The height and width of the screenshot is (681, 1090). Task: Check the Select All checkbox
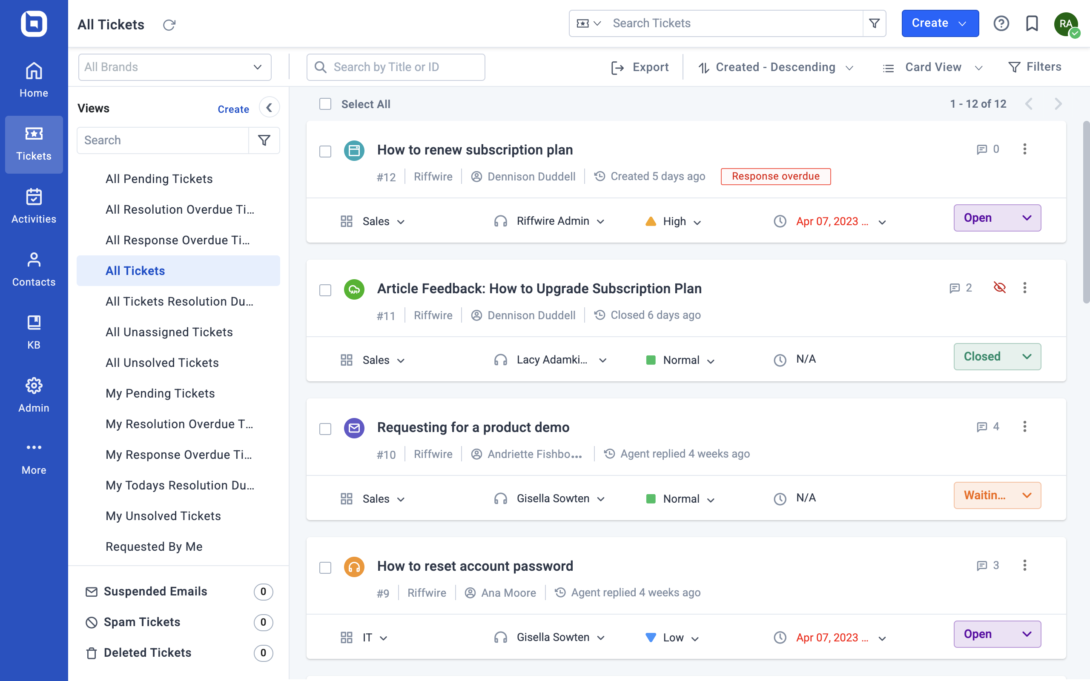(x=325, y=103)
